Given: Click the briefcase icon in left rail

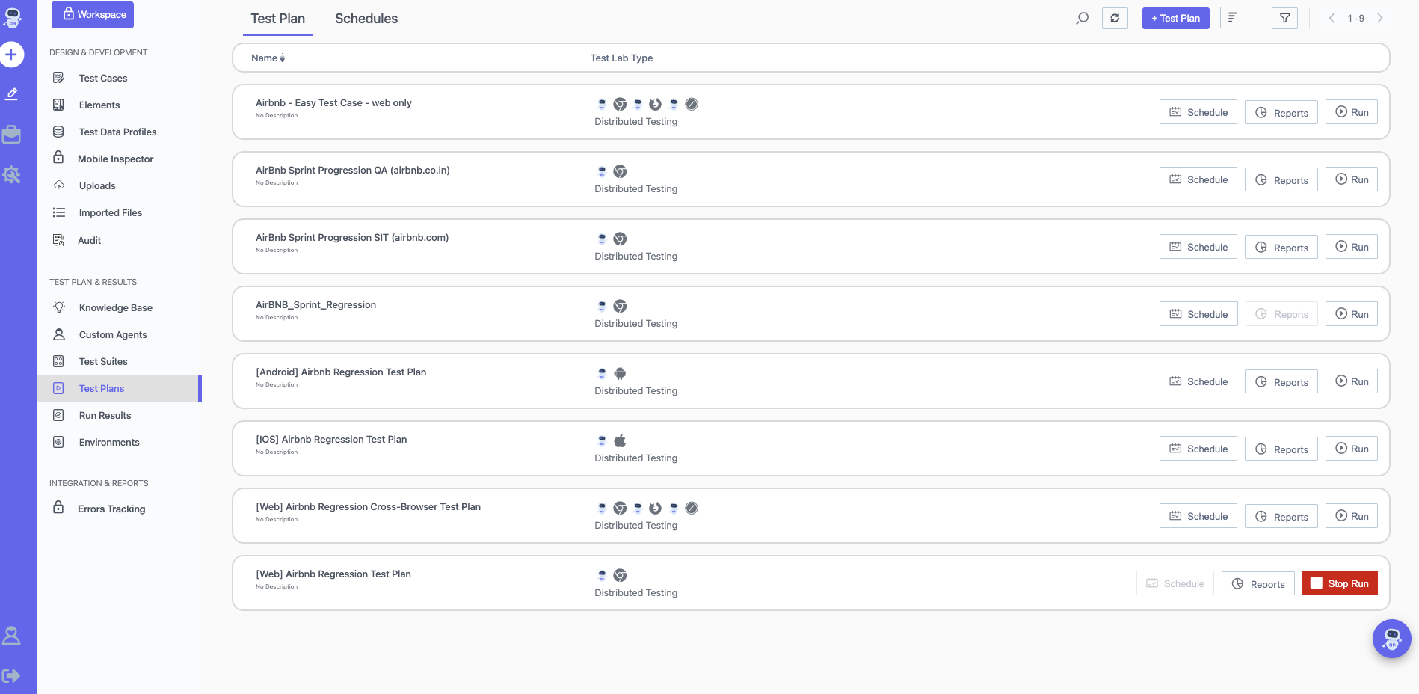Looking at the screenshot, I should (12, 135).
